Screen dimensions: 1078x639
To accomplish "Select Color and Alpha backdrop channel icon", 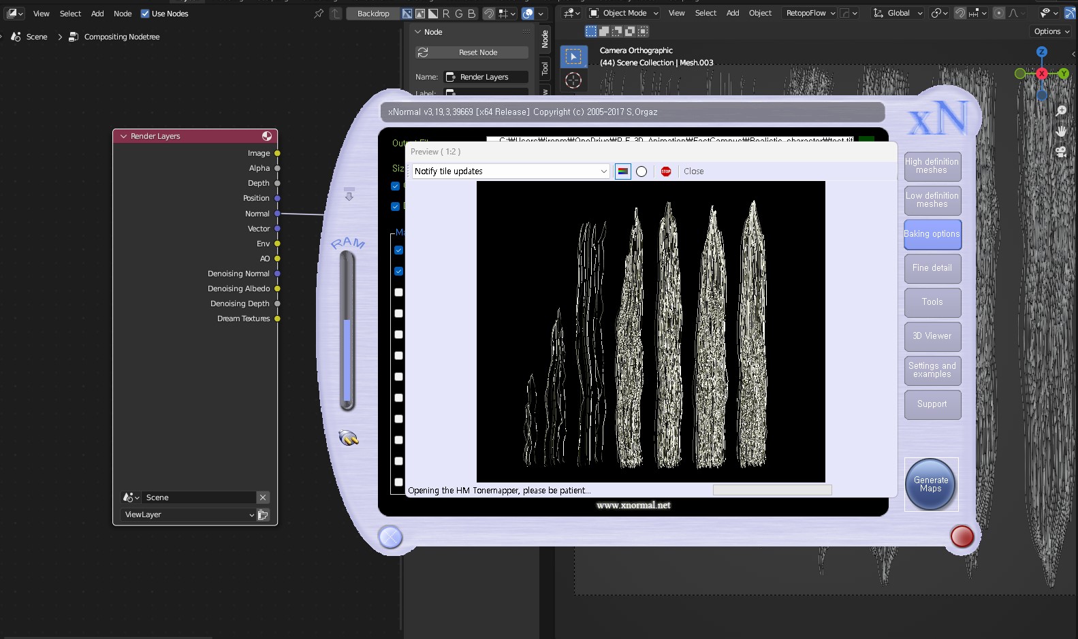I will [407, 14].
